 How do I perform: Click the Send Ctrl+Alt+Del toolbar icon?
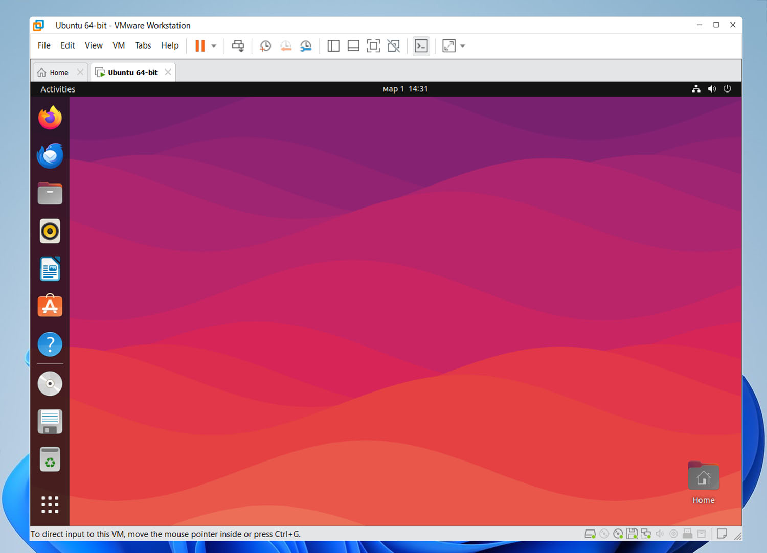[x=238, y=46]
